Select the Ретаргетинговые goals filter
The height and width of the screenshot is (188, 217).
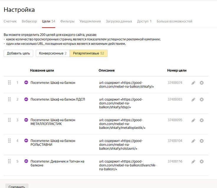pyautogui.click(x=88, y=53)
